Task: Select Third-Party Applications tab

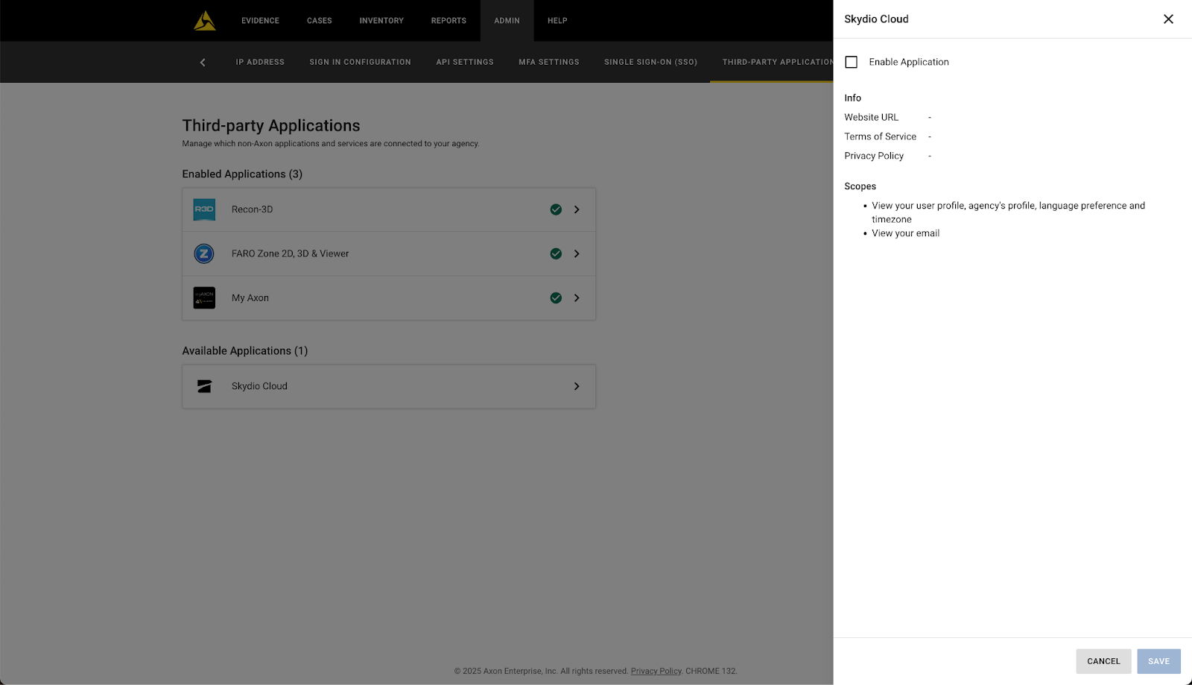Action: (x=772, y=62)
